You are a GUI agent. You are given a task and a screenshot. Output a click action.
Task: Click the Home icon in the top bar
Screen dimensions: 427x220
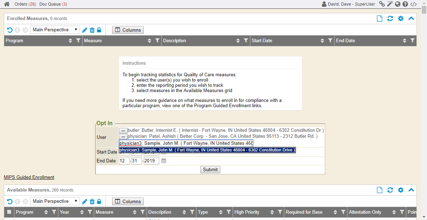pos(7,4)
